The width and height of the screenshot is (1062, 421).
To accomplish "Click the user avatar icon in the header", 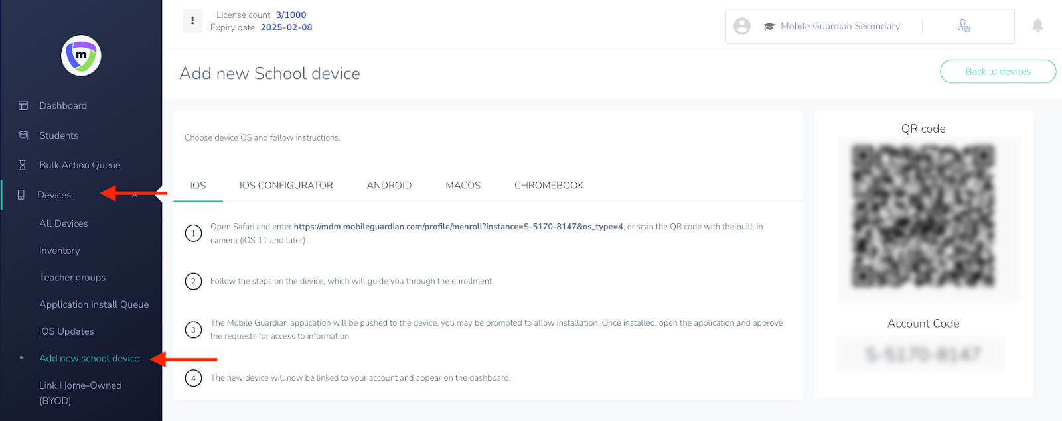I will tap(742, 26).
